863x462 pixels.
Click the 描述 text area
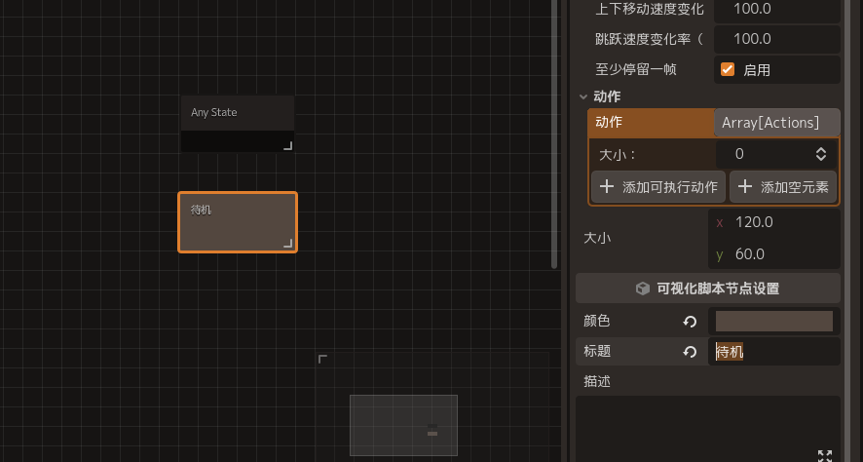[708, 429]
